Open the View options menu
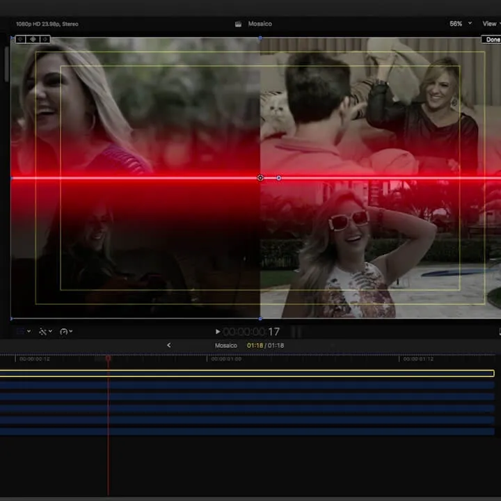Image resolution: width=501 pixels, height=501 pixels. point(491,24)
